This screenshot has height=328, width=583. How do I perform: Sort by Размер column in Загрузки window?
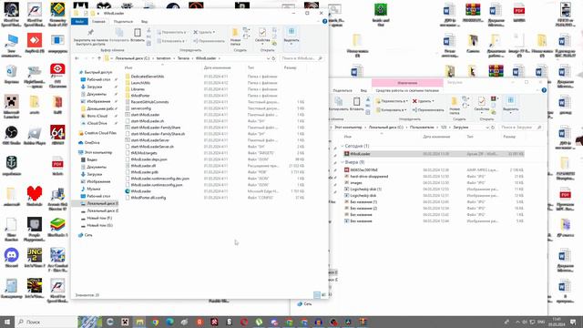point(509,137)
